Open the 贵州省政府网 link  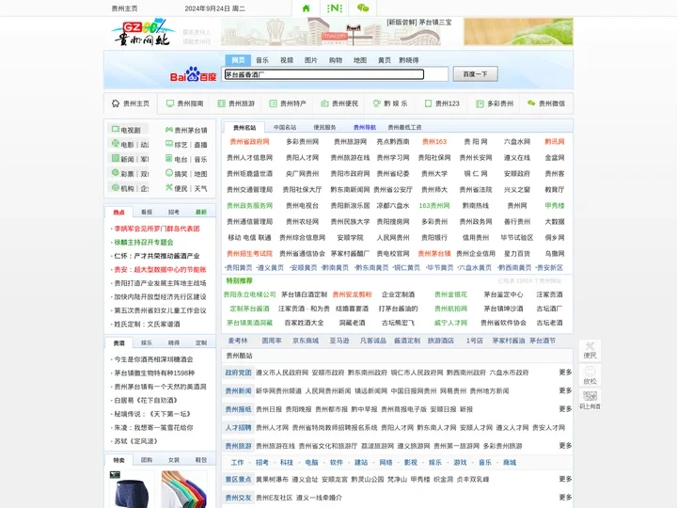(249, 142)
